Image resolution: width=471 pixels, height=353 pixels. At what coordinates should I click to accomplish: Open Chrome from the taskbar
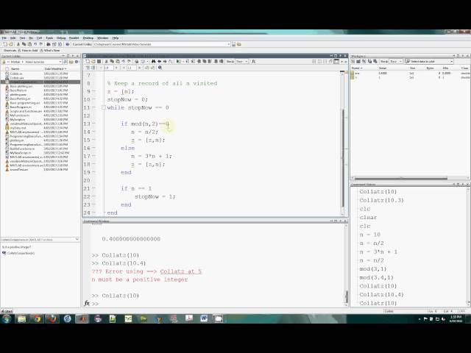coord(38,318)
